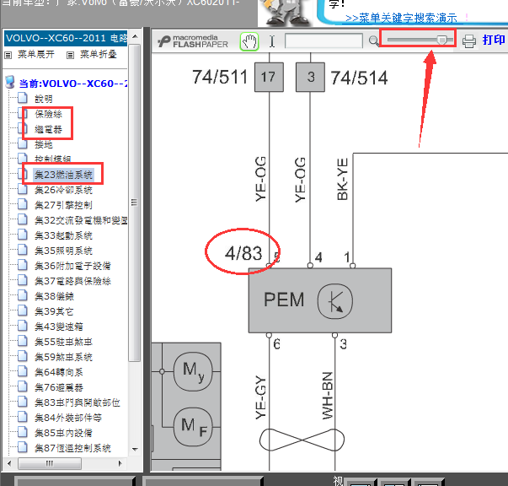The image size is (508, 486).
Task: Click page icon beside 集26冷卻系統
Action: [x=23, y=189]
